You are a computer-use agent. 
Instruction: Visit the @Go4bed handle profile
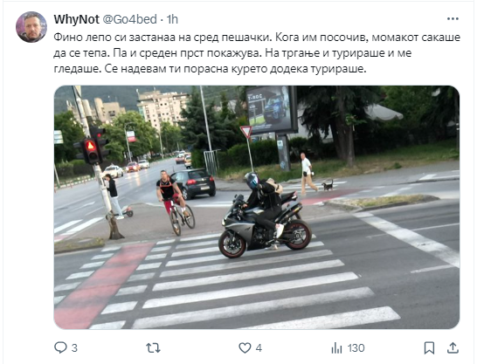click(130, 19)
